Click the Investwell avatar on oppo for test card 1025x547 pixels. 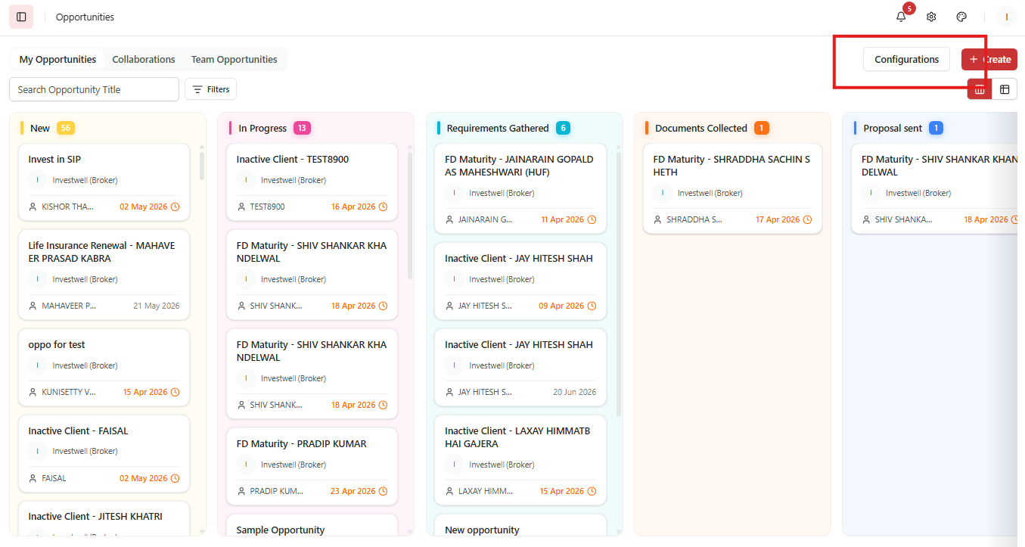[x=38, y=365]
